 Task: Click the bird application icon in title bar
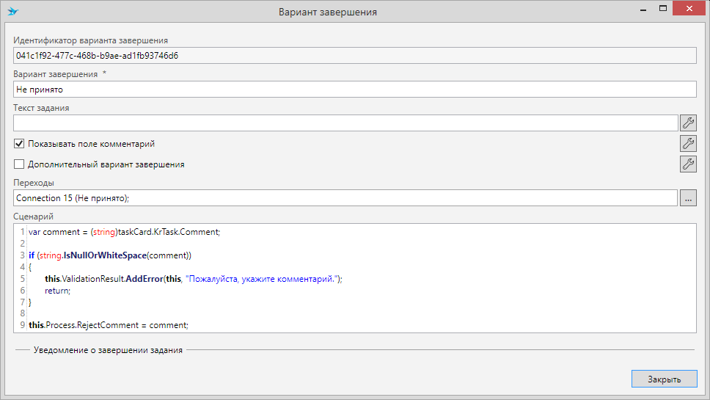coord(12,12)
